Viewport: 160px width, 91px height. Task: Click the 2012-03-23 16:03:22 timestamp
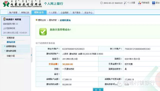[113, 3]
